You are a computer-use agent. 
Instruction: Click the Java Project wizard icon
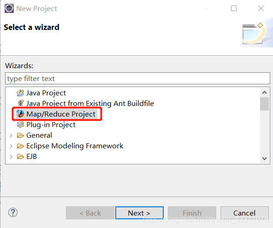tap(20, 93)
